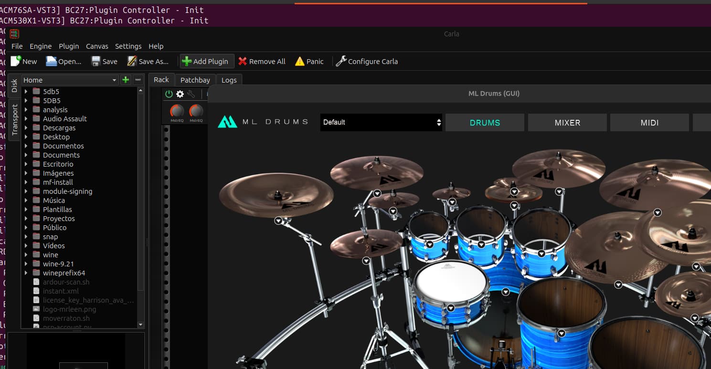The image size is (711, 369).
Task: Open the Default preset dropdown in ML Drums
Action: (381, 122)
